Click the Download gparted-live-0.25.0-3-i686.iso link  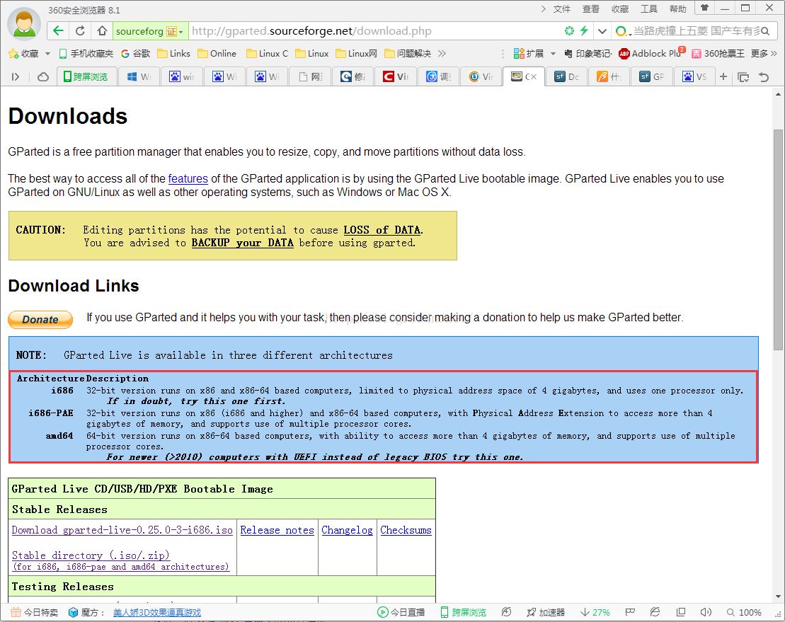coord(122,530)
